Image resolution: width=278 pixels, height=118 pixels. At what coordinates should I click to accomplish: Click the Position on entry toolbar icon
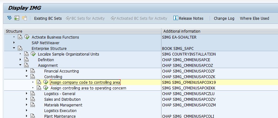[17, 18]
